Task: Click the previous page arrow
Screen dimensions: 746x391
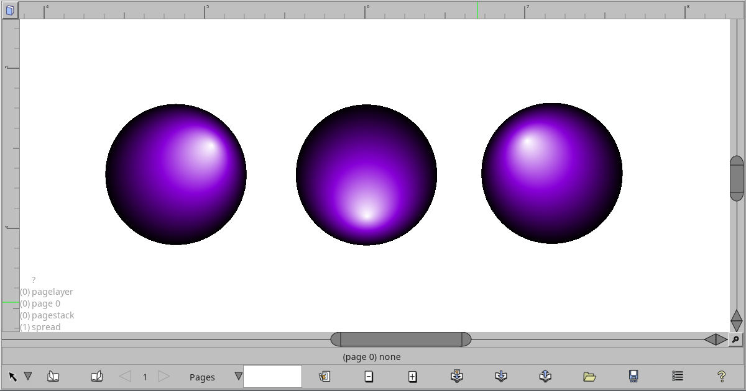Action: click(126, 376)
